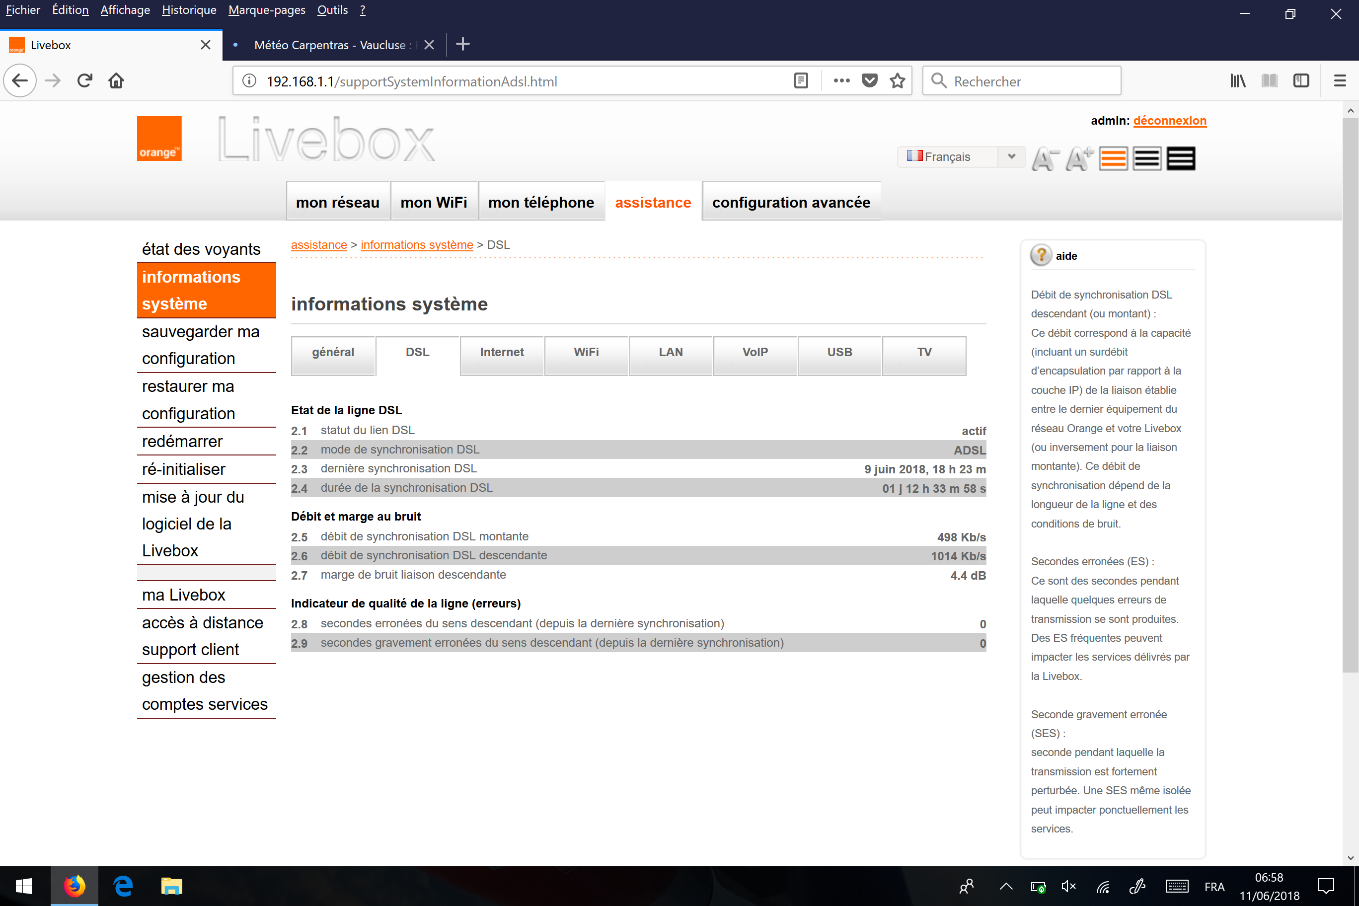
Task: Open File Explorer from the taskbar
Action: point(171,886)
